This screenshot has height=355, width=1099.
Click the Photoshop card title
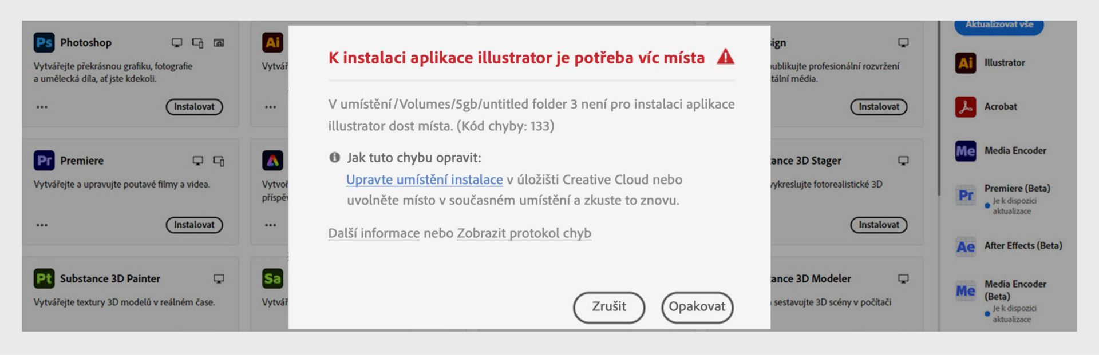(x=86, y=43)
